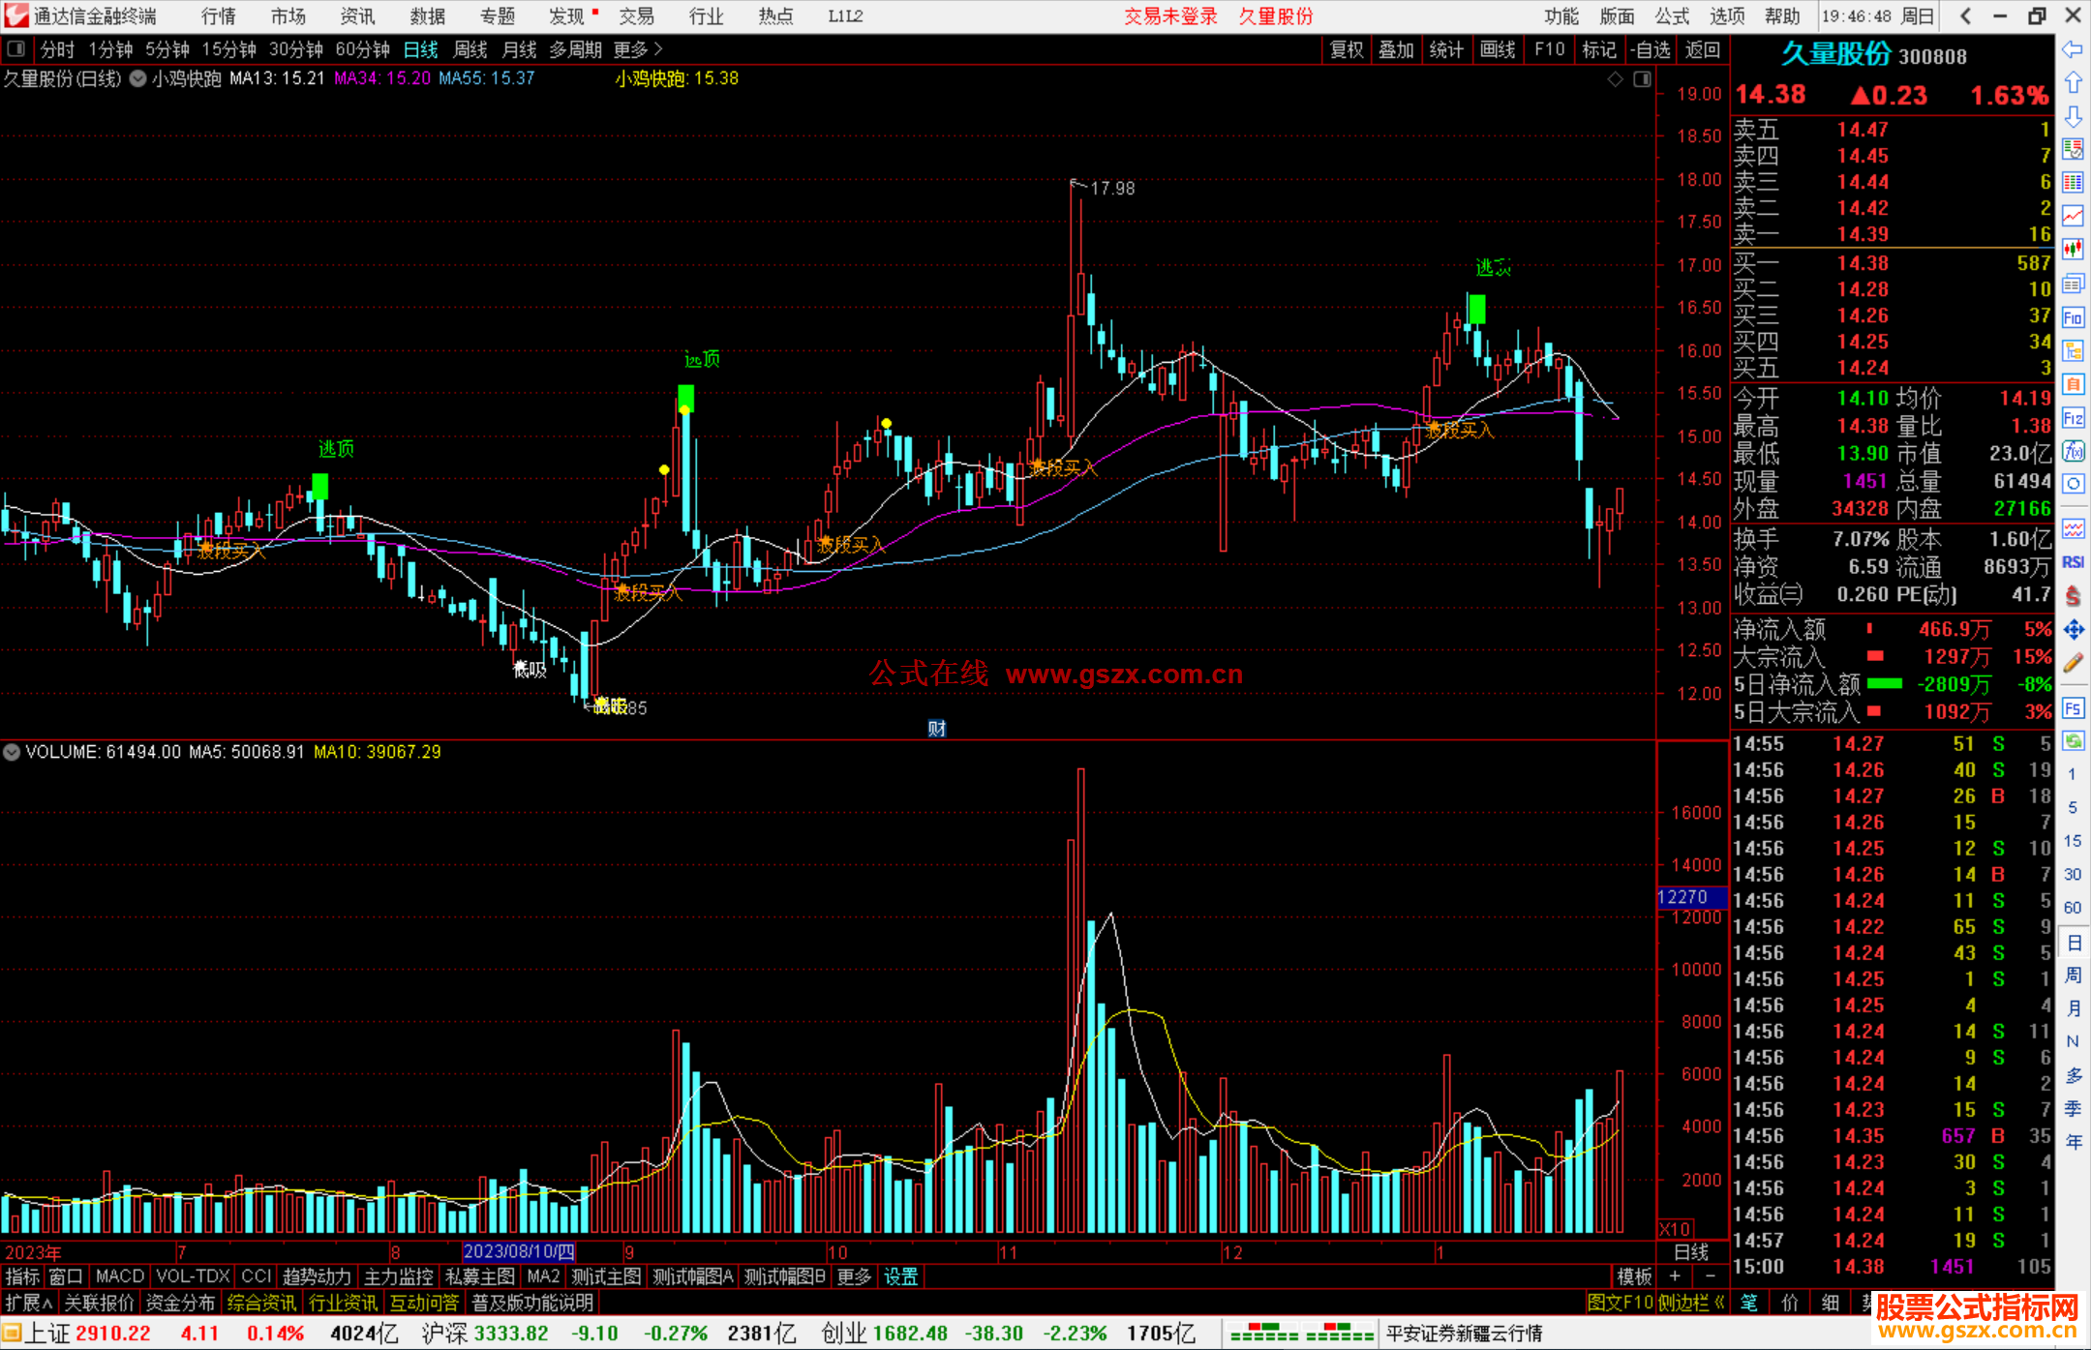The height and width of the screenshot is (1350, 2091).
Task: Select the 周线 weekly period tab
Action: (x=470, y=49)
